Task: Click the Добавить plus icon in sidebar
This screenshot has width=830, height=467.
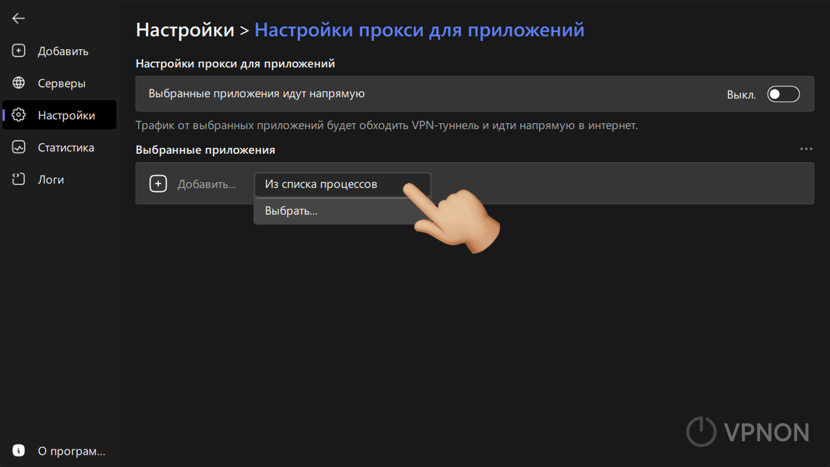Action: pyautogui.click(x=18, y=50)
